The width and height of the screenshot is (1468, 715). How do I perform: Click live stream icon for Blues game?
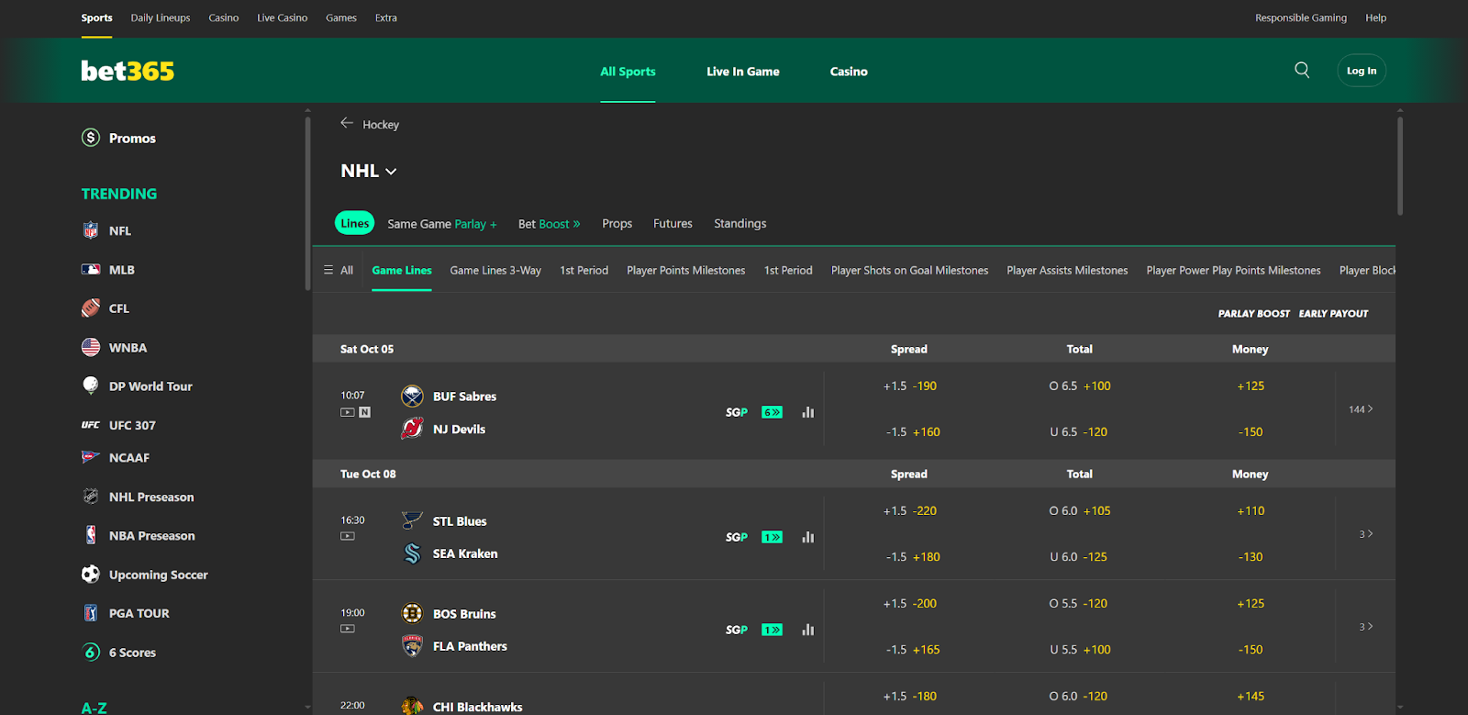[347, 536]
